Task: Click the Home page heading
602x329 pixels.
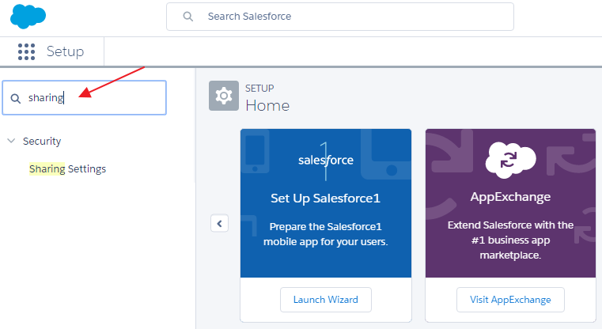Action: (x=267, y=105)
